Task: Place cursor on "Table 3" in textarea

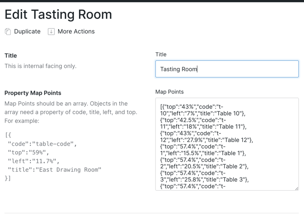Action: click(234, 179)
